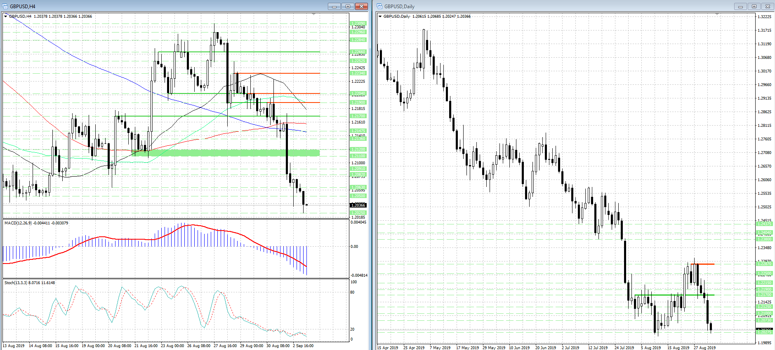
Task: Click the GBPUSD,Daily window chart icon
Action: [379, 6]
